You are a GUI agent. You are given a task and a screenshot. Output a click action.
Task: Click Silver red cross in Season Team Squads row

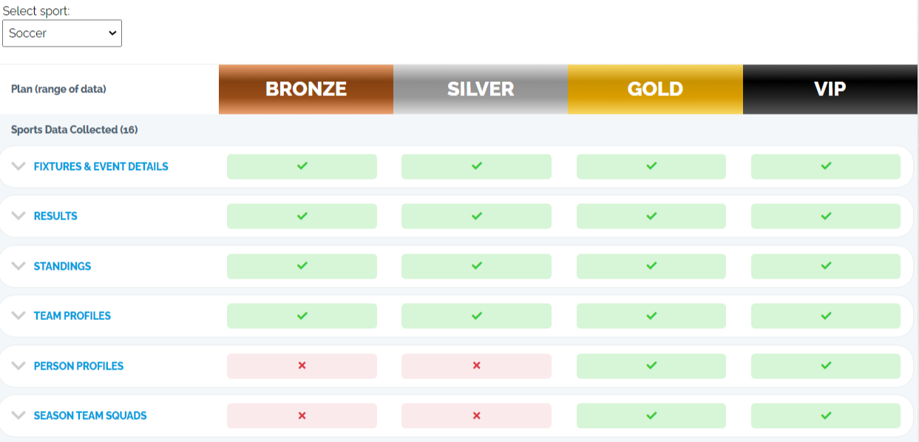click(476, 415)
